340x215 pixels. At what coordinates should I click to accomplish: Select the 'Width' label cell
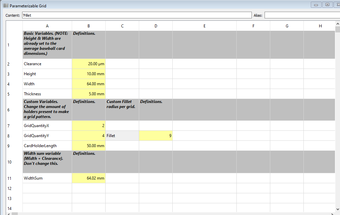point(47,84)
